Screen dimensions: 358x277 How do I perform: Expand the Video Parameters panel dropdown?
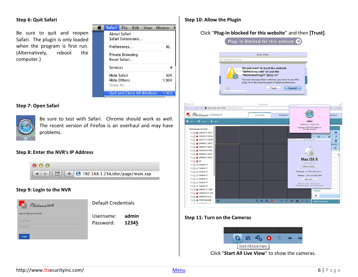pos(338,202)
